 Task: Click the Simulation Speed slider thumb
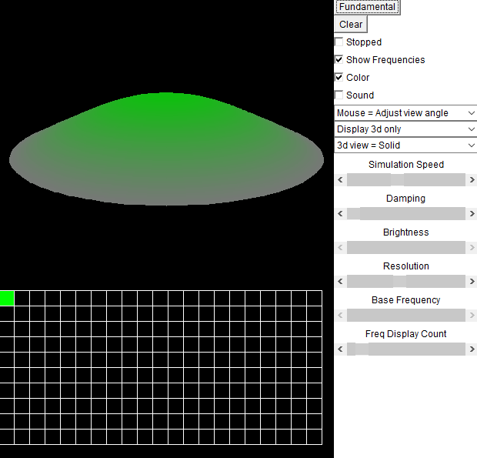click(397, 180)
